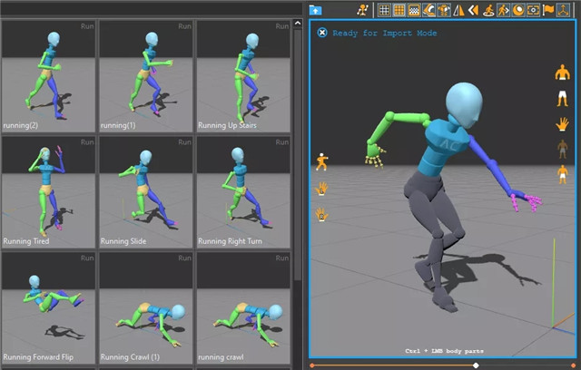Click the orange skeleton rig icon

363,10
